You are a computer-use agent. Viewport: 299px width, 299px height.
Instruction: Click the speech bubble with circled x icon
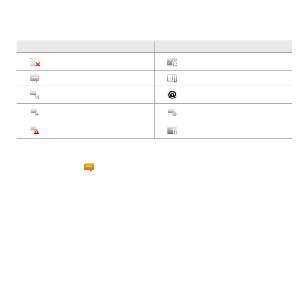[172, 112]
